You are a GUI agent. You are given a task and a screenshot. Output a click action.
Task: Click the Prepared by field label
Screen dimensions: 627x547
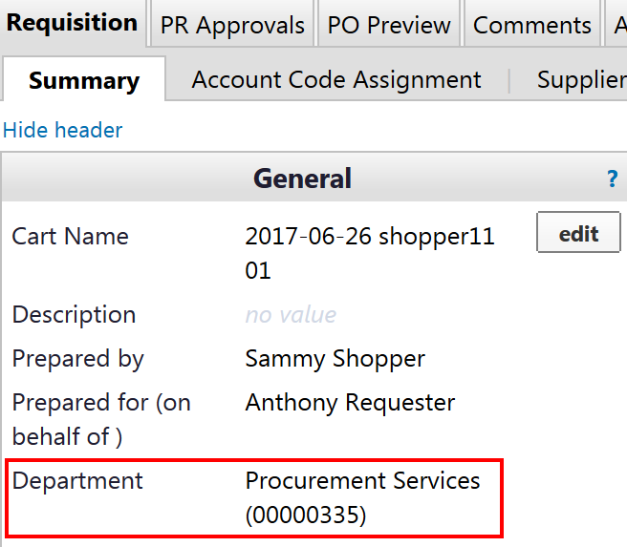coord(77,359)
